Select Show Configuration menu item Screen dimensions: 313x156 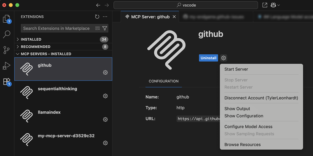(x=261, y=116)
